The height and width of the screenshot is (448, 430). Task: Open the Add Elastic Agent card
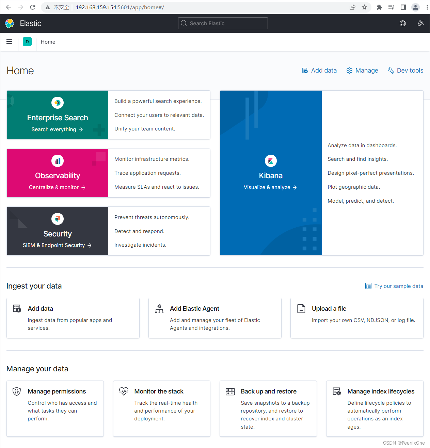(215, 318)
